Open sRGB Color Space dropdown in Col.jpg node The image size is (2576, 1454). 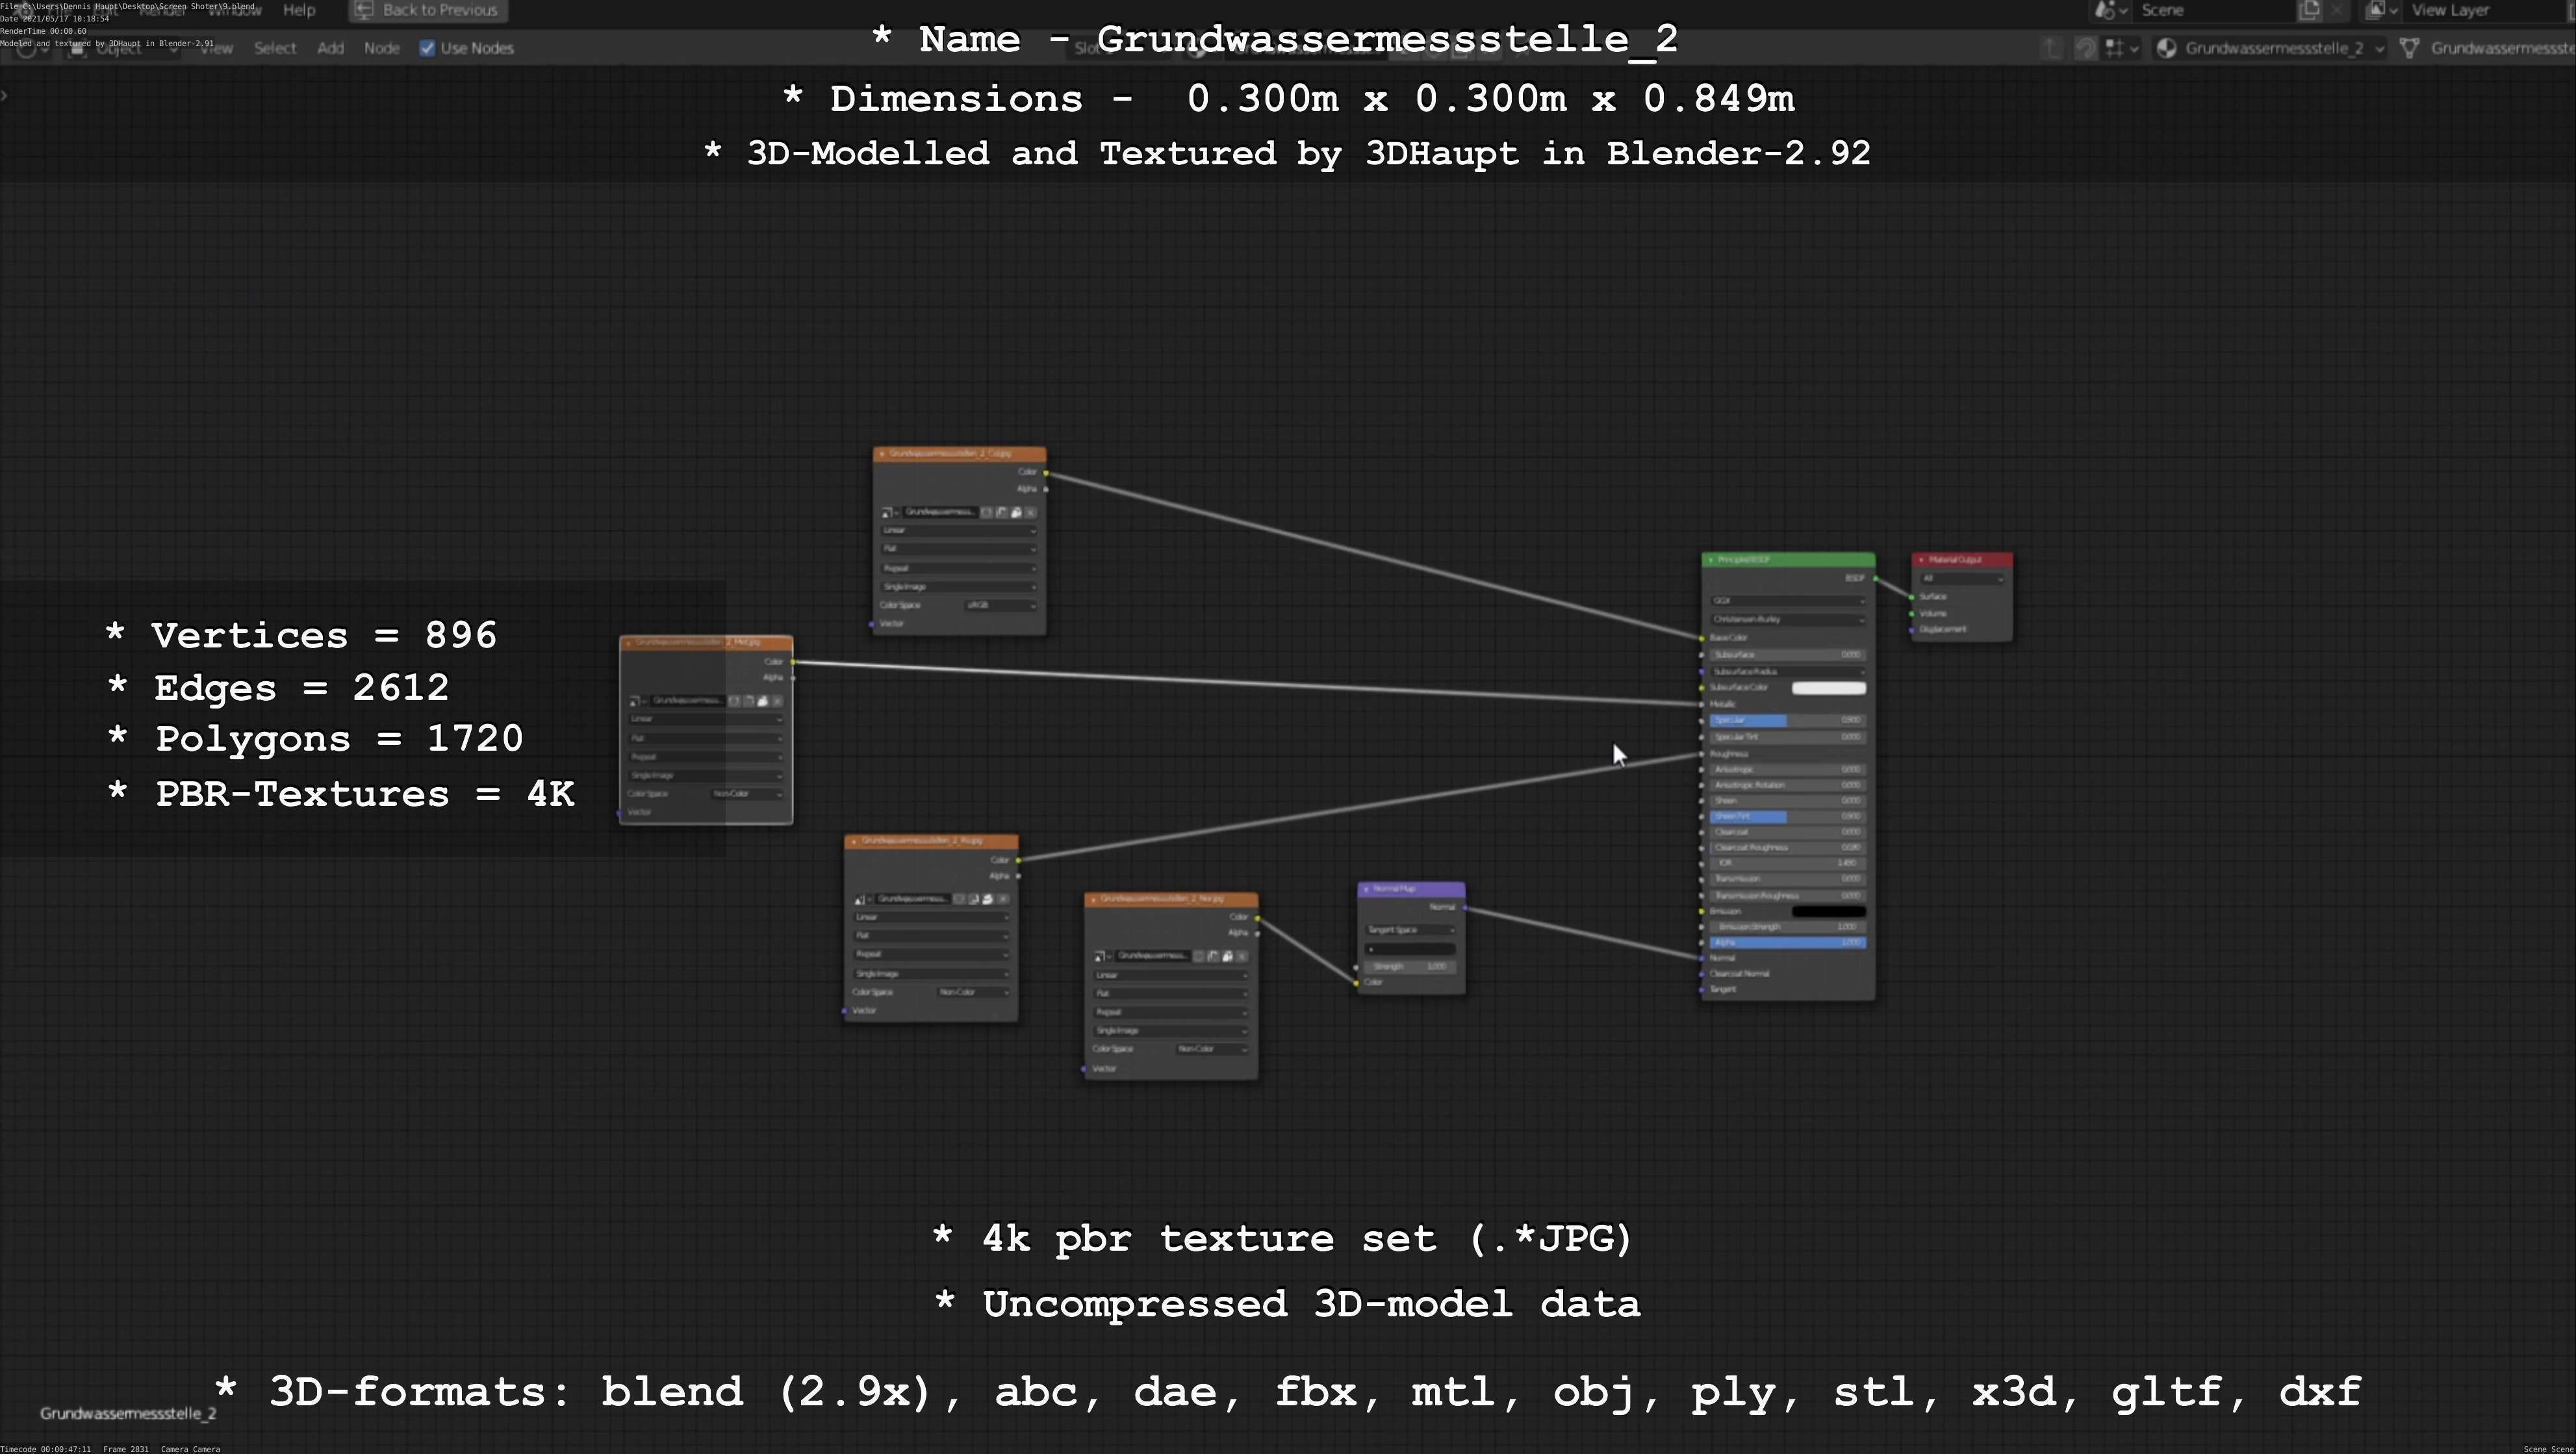[1001, 606]
